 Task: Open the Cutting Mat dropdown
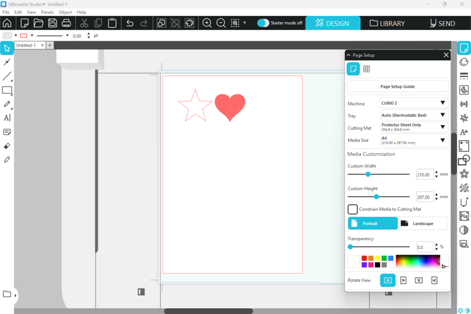(x=414, y=127)
